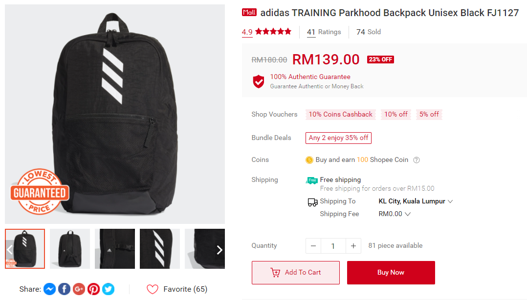This screenshot has height=300, width=527.
Task: Select the 5% off shop voucher
Action: point(429,114)
